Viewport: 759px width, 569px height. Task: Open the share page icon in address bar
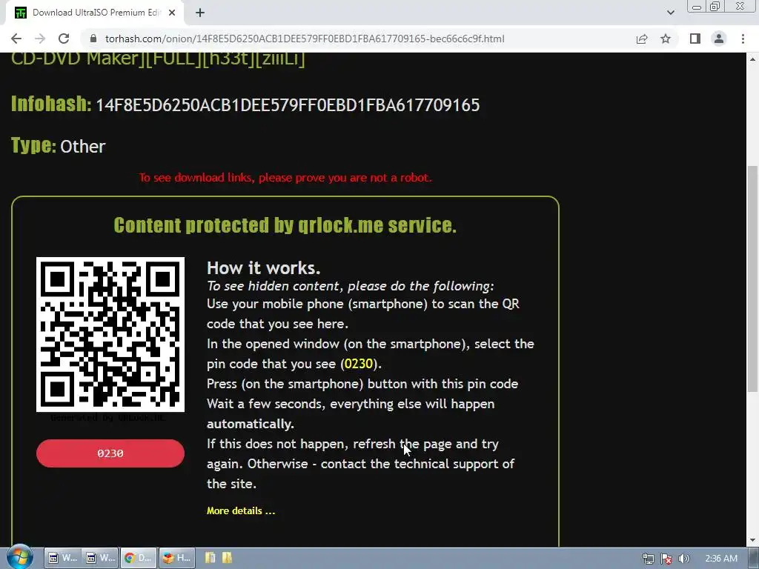pos(642,39)
